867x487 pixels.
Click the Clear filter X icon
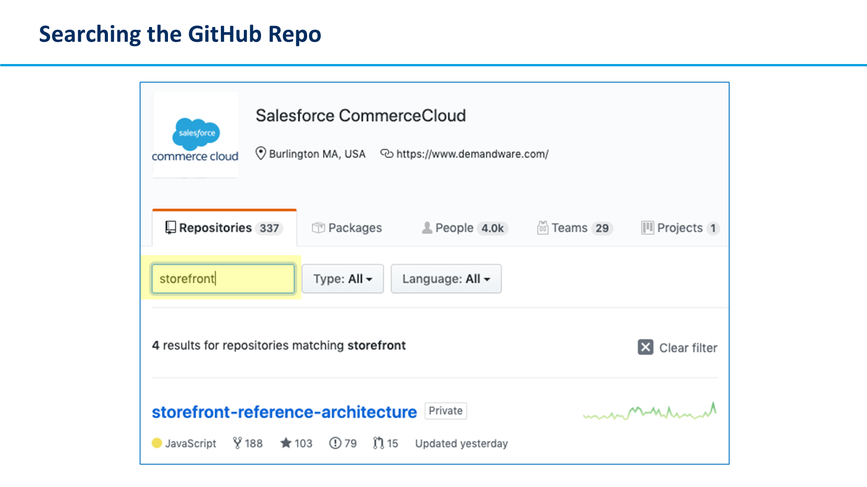(x=645, y=348)
